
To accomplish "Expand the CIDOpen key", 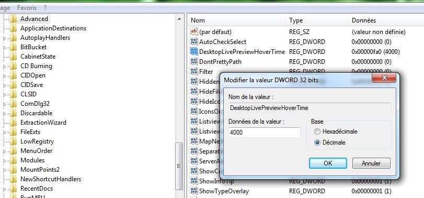I will (4, 76).
